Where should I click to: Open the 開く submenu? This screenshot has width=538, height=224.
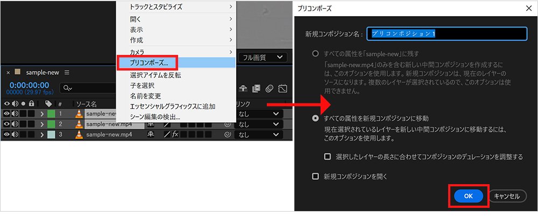pos(176,19)
